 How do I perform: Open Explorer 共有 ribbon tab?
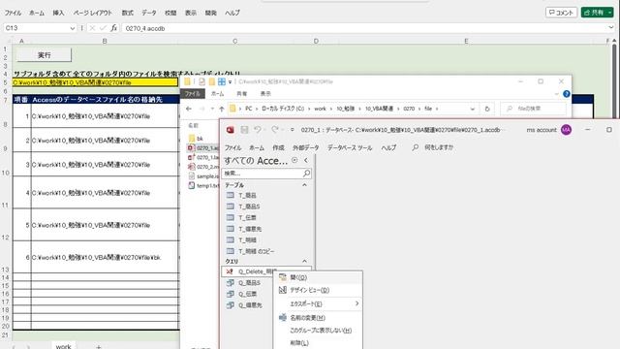(241, 94)
